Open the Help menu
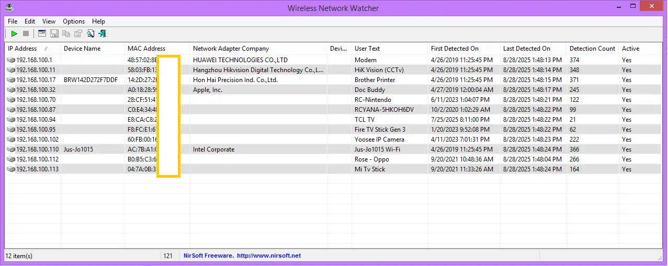The width and height of the screenshot is (668, 266). point(98,21)
